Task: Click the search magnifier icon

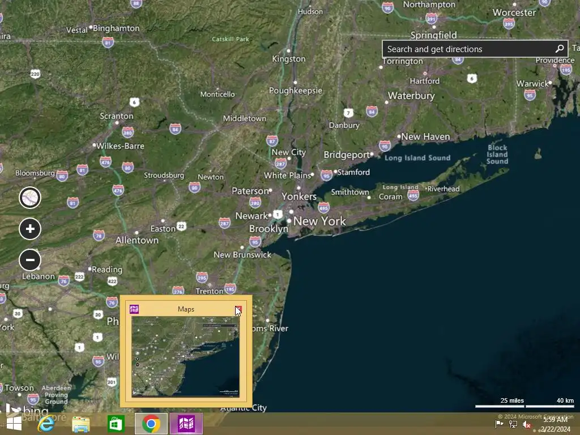Action: 559,49
